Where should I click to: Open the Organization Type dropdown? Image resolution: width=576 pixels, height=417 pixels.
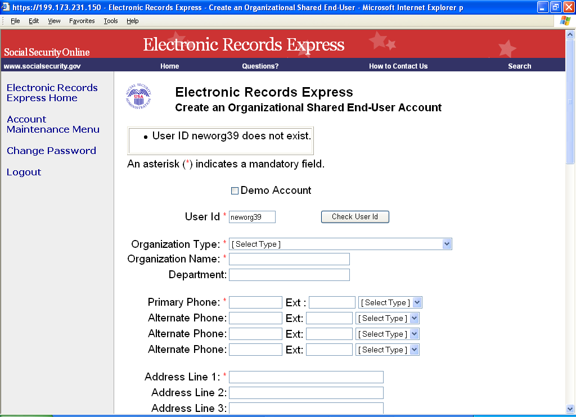(x=340, y=244)
